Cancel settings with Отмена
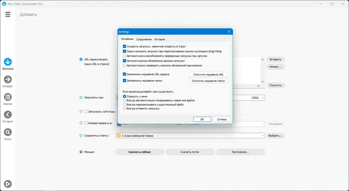Screen dimensions: 349x191 coord(222,119)
